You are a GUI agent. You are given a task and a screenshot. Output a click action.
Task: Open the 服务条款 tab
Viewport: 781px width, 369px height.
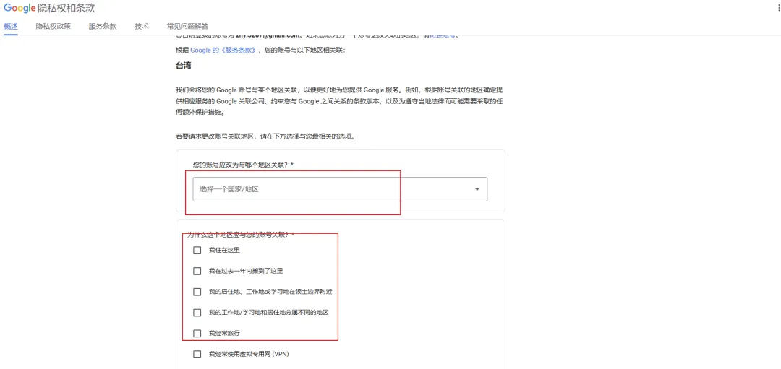click(103, 26)
